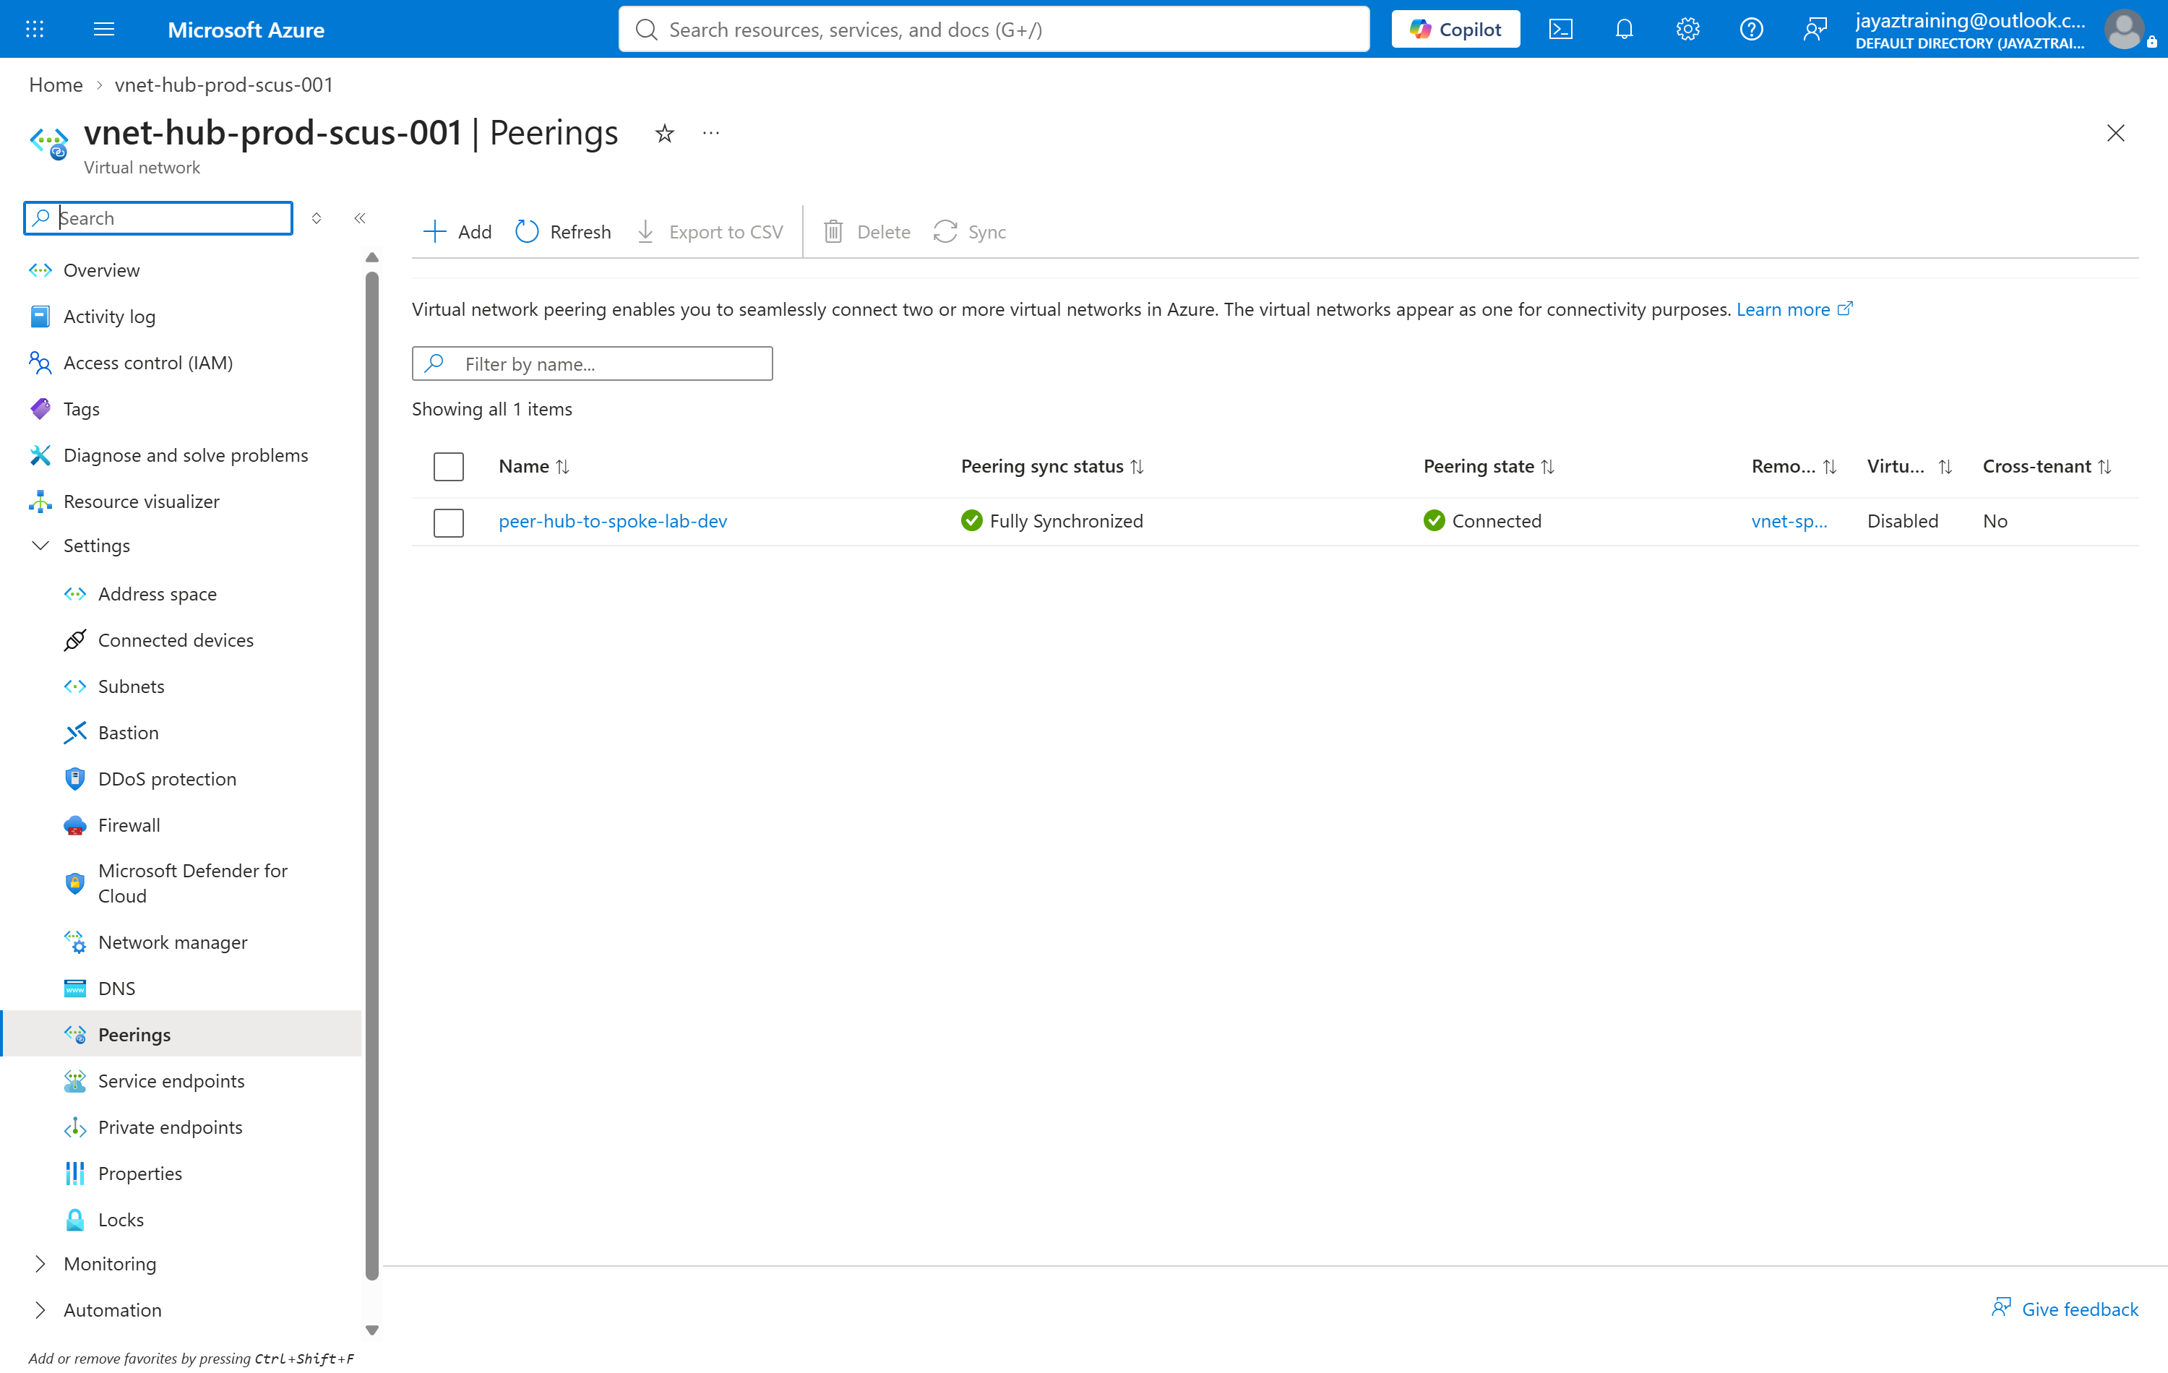Expand the Monitoring section
This screenshot has height=1373, width=2168.
pyautogui.click(x=93, y=1263)
